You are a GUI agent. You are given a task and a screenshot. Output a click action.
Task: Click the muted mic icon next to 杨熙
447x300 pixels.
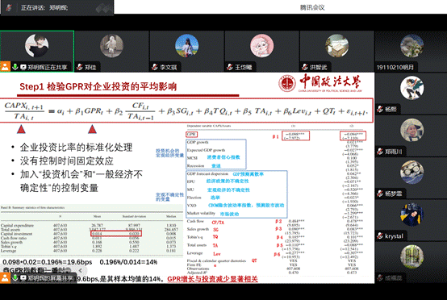[380, 109]
